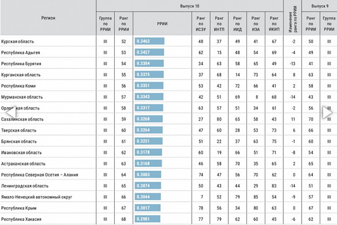Click the 0.3351 index bar
The width and height of the screenshot is (337, 225).
point(149,85)
